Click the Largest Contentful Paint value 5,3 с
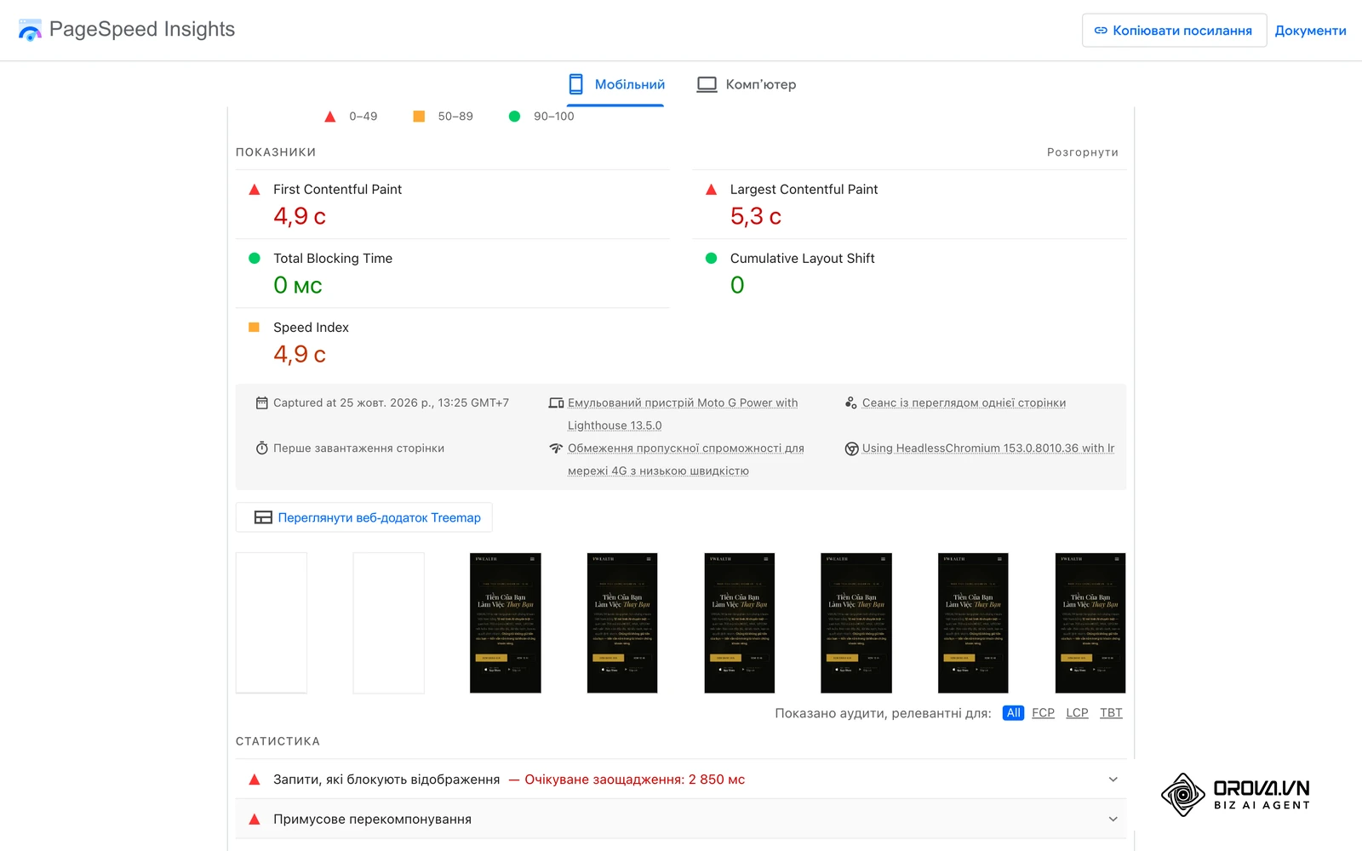 coord(756,216)
